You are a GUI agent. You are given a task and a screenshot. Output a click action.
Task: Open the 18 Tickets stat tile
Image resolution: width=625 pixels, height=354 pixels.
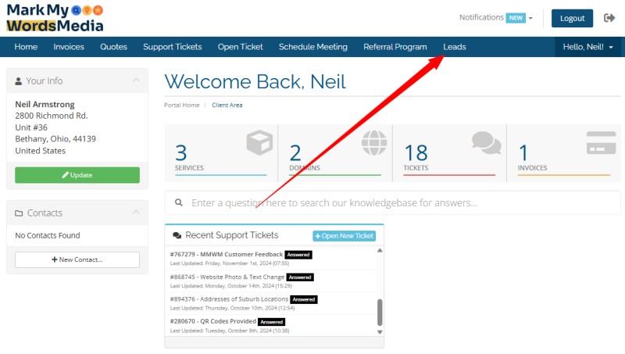(450, 153)
